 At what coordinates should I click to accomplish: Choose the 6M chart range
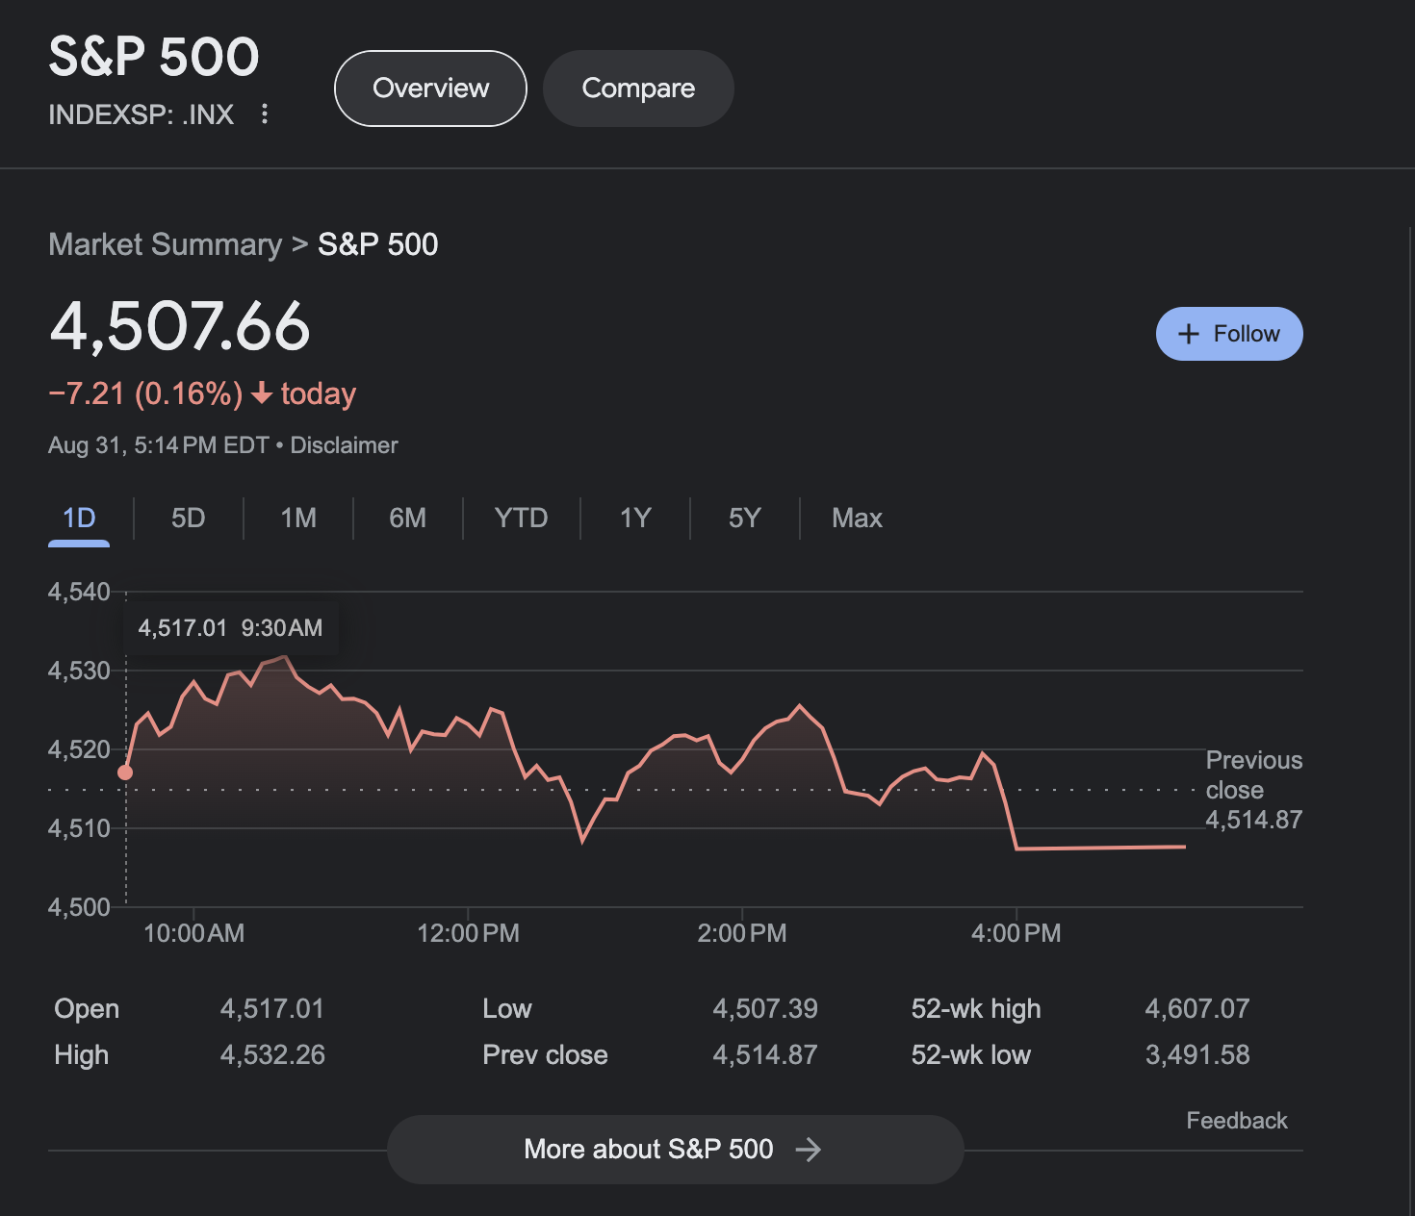408,519
